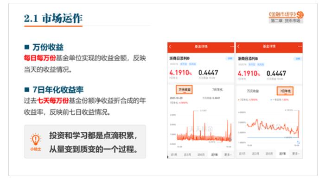The height and width of the screenshot is (179, 319).
Task: Click the 5.1287 peak on left chart
Action: (x=203, y=111)
